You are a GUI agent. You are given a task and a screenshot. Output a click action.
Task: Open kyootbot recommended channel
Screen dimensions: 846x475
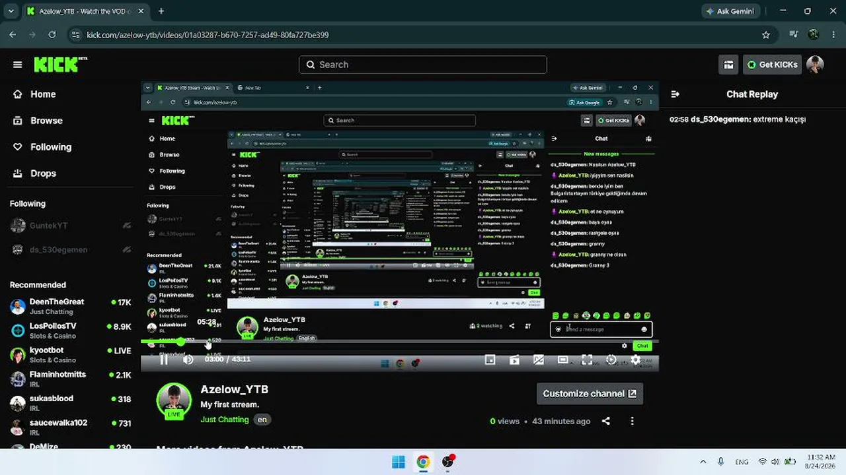point(70,355)
